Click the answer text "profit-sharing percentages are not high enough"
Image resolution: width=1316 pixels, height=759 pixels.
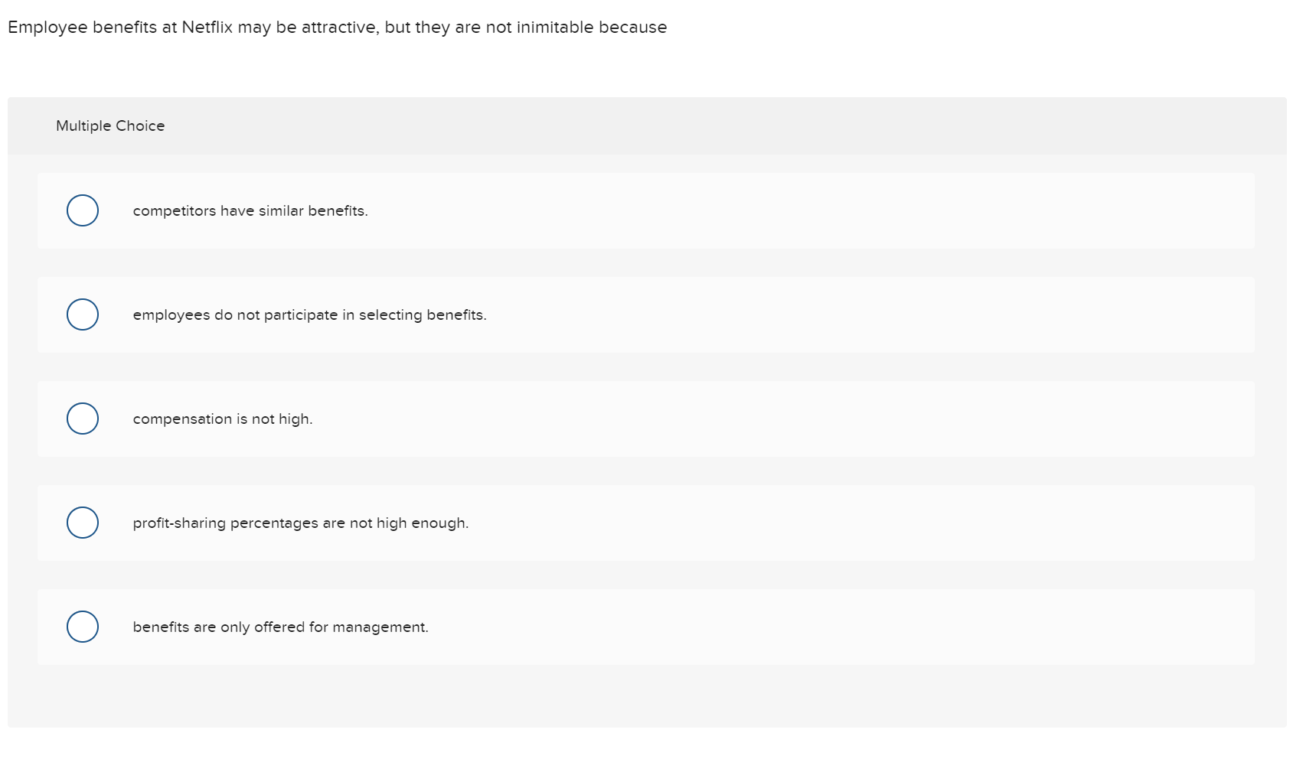pyautogui.click(x=300, y=523)
